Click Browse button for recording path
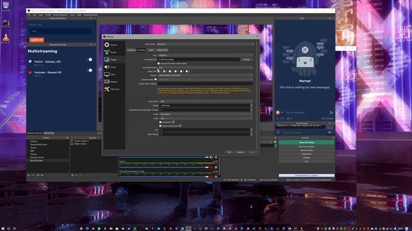The height and width of the screenshot is (231, 412). [x=247, y=60]
